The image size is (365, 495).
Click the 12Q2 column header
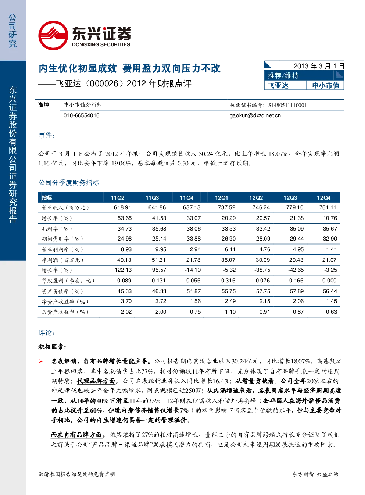tap(256, 198)
